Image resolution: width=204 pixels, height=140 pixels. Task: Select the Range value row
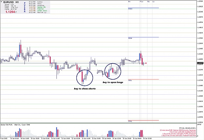click(10, 6)
